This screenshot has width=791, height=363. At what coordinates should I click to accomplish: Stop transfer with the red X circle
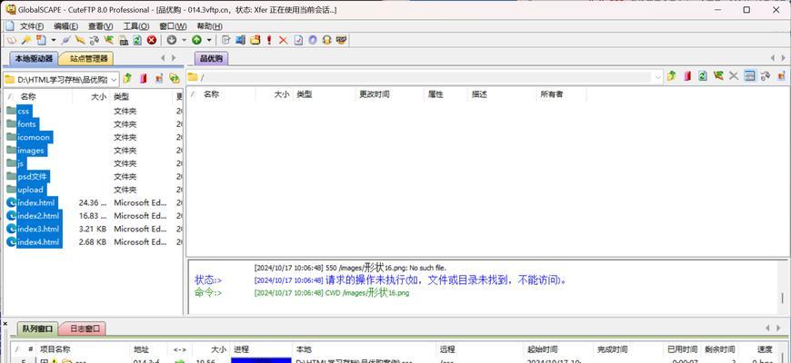pos(151,40)
